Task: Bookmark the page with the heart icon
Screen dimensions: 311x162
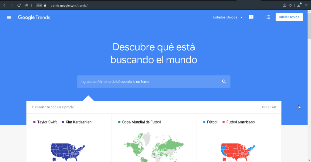Action: [x=290, y=5]
